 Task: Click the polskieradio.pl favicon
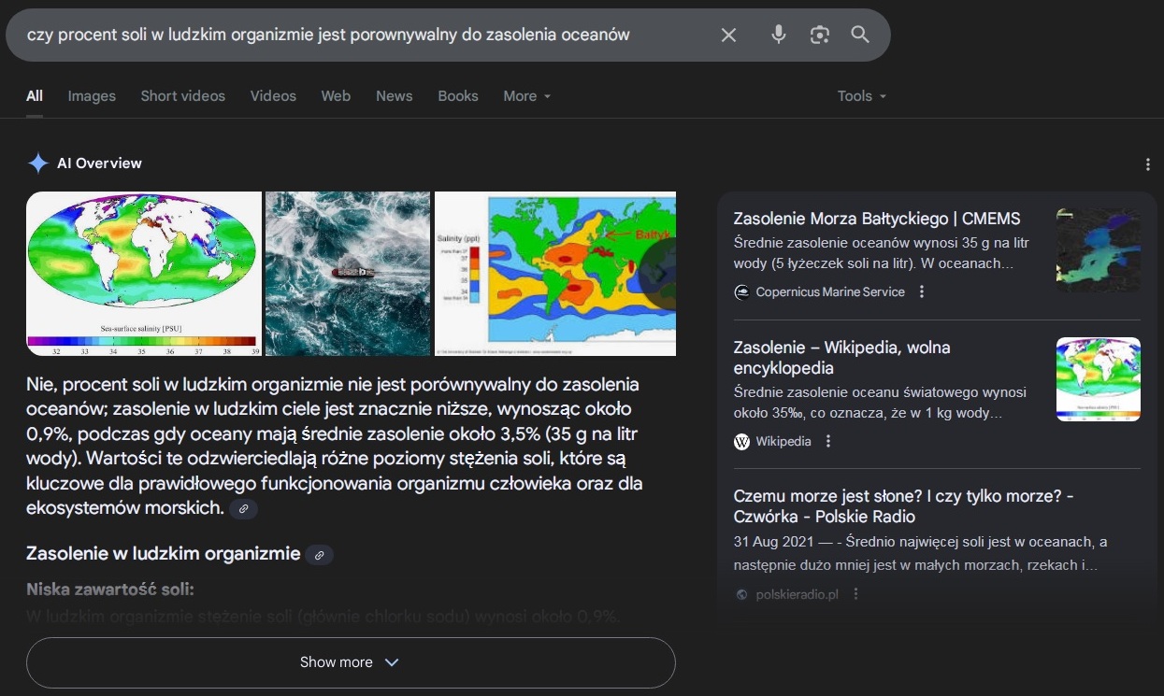tap(741, 593)
